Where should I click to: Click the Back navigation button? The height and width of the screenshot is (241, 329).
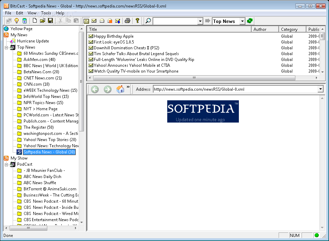tap(95, 89)
